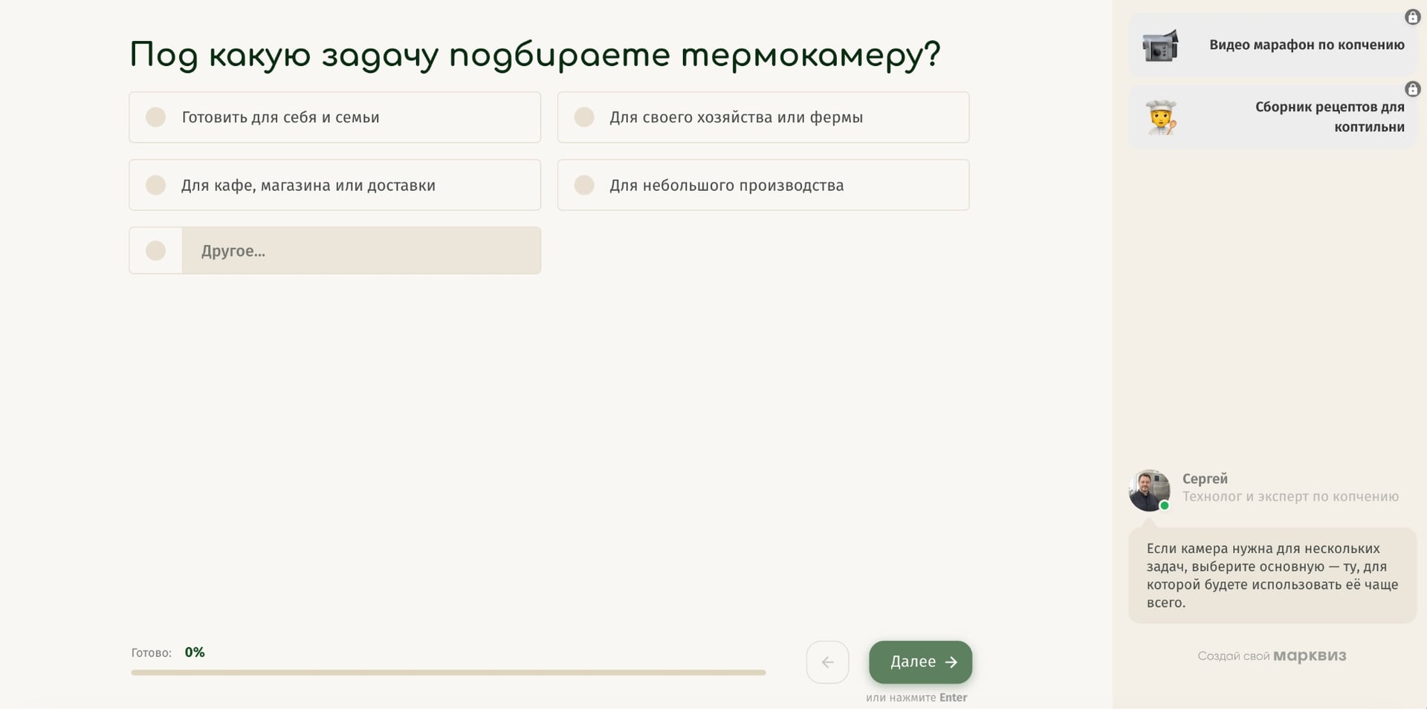Viewport: 1427px width, 709px height.
Task: Open the Создай свой марквиз link
Action: coord(1272,655)
